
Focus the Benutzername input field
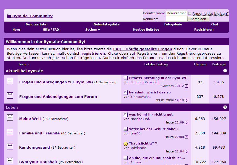(x=176, y=13)
